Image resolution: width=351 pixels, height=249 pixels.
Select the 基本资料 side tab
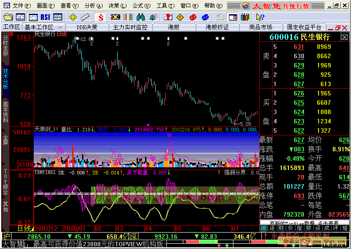pyautogui.click(x=5, y=112)
